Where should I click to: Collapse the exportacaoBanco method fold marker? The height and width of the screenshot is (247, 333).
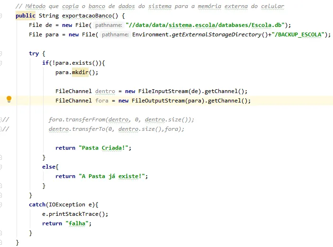(2, 16)
